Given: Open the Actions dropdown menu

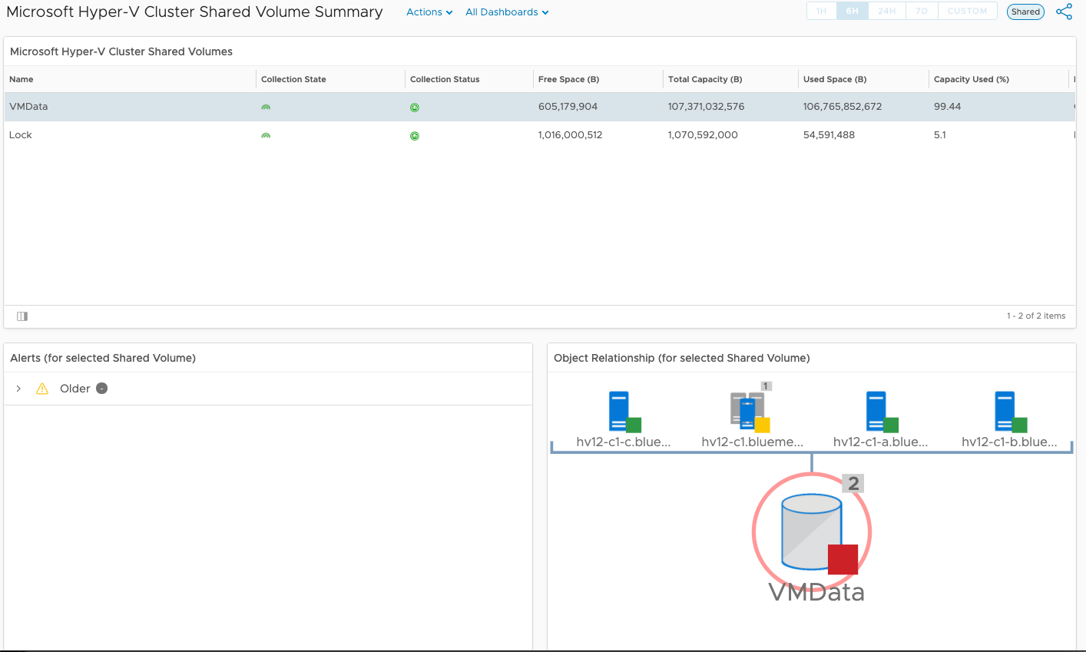Looking at the screenshot, I should (x=429, y=12).
